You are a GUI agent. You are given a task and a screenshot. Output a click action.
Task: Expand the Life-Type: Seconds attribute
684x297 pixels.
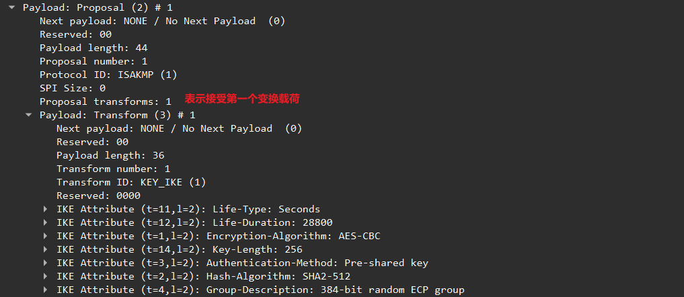click(46, 209)
